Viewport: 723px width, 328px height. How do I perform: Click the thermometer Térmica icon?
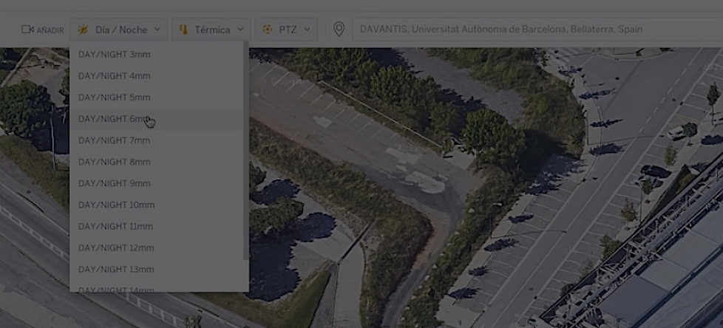point(183,30)
